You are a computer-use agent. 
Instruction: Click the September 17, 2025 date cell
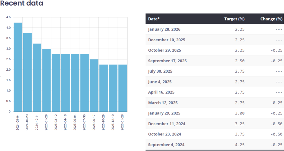[167, 61]
